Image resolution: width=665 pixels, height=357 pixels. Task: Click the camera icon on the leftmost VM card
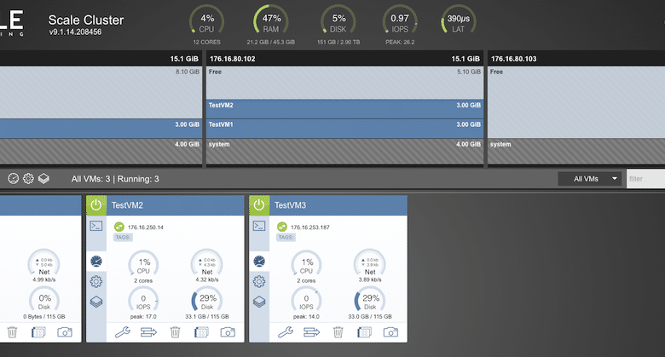pyautogui.click(x=65, y=332)
